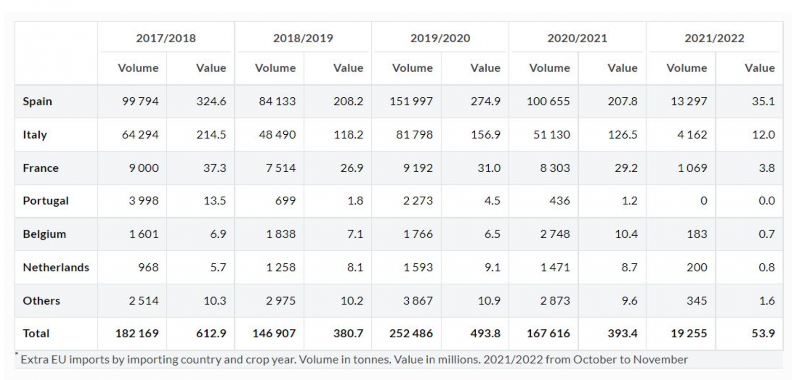
Task: Click the Extra EU imports footnote text
Action: [354, 360]
